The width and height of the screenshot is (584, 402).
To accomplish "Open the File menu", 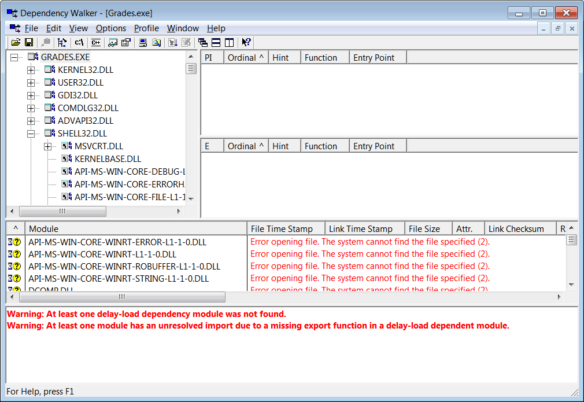I will coord(31,28).
